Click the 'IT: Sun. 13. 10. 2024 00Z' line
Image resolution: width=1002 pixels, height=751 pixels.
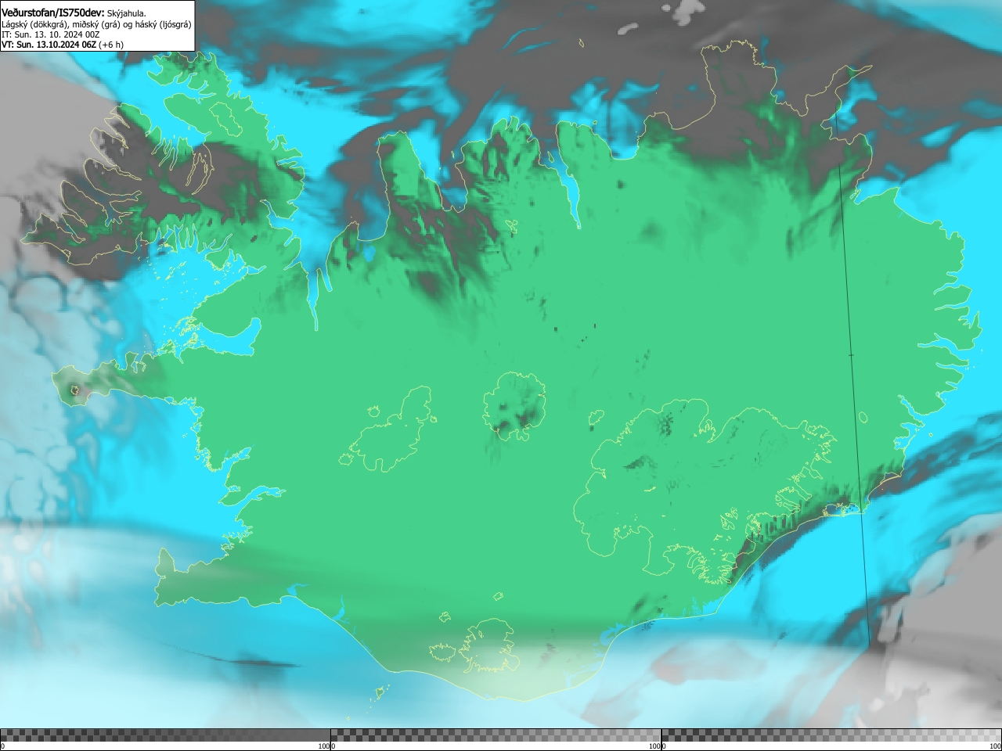50,34
